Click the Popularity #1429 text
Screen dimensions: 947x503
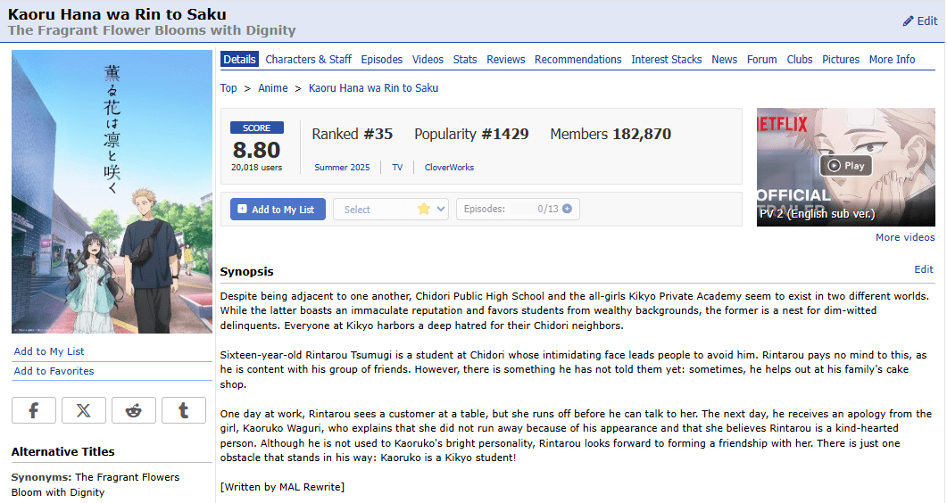[x=471, y=134]
